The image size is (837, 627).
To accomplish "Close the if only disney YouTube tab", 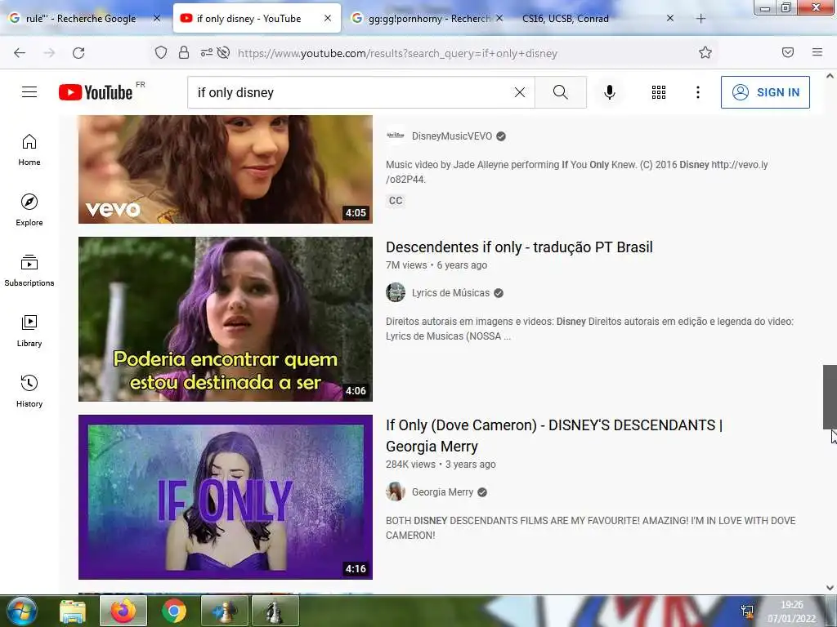I will tap(328, 19).
